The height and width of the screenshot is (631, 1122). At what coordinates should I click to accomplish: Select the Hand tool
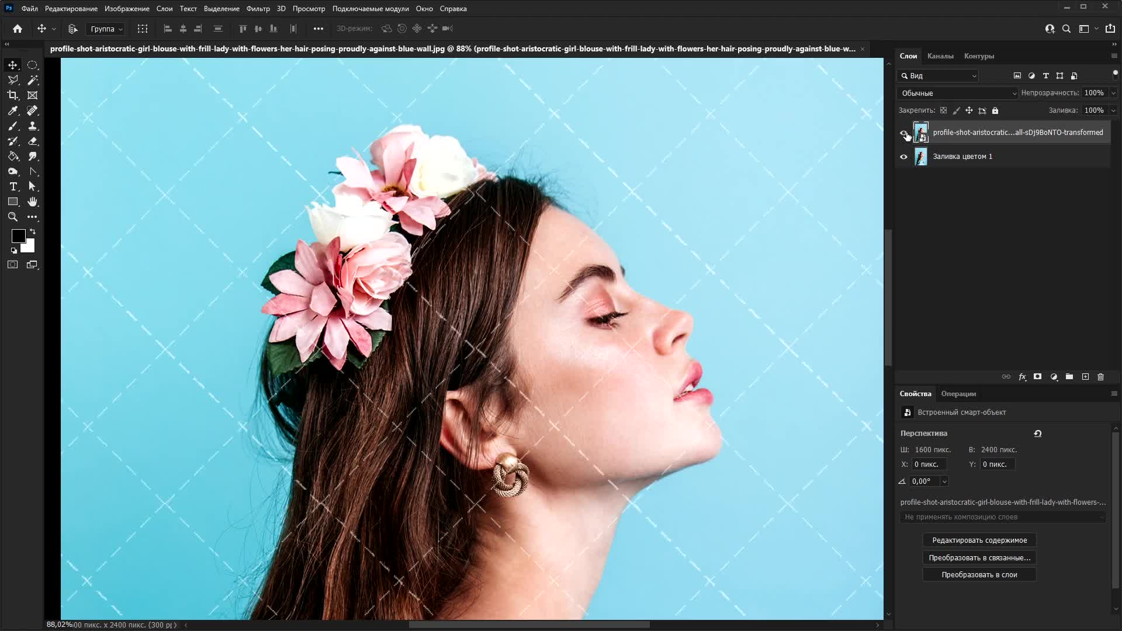coord(33,202)
